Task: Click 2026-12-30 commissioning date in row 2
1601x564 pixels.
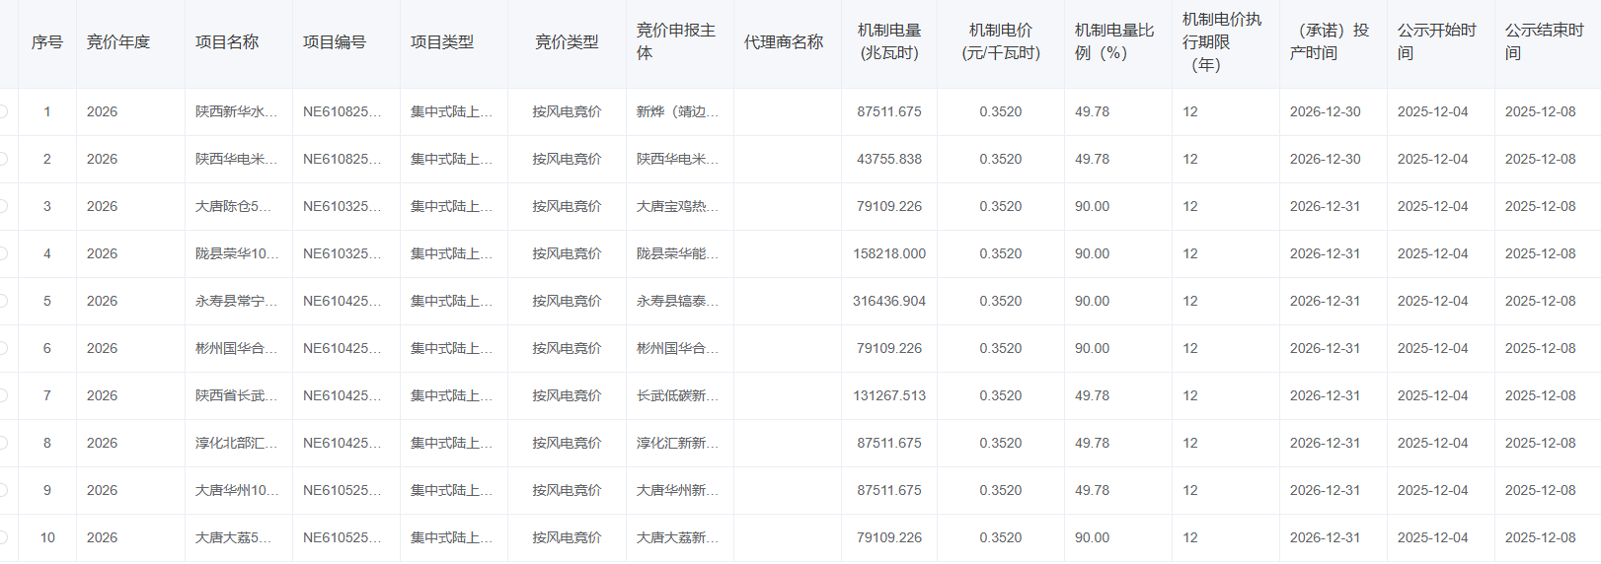Action: point(1325,159)
